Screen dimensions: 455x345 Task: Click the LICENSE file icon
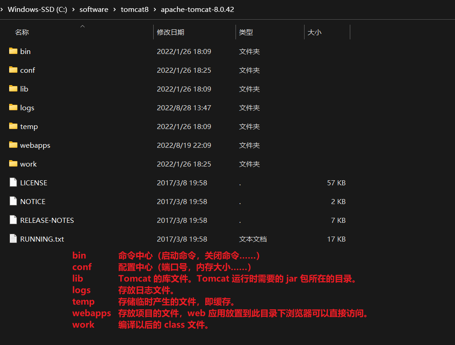pos(13,183)
